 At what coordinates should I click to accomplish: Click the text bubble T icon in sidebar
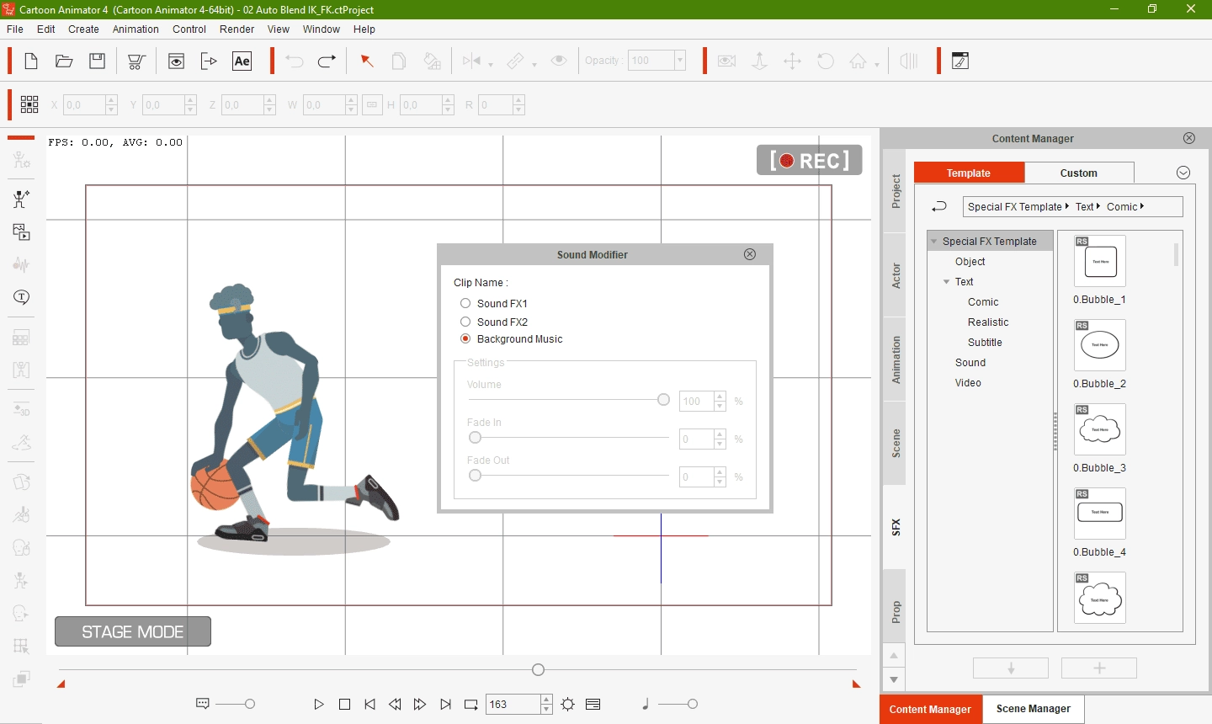tap(21, 297)
